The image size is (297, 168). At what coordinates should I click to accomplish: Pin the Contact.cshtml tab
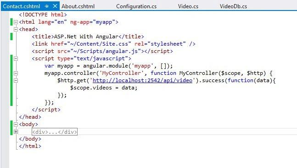point(47,6)
